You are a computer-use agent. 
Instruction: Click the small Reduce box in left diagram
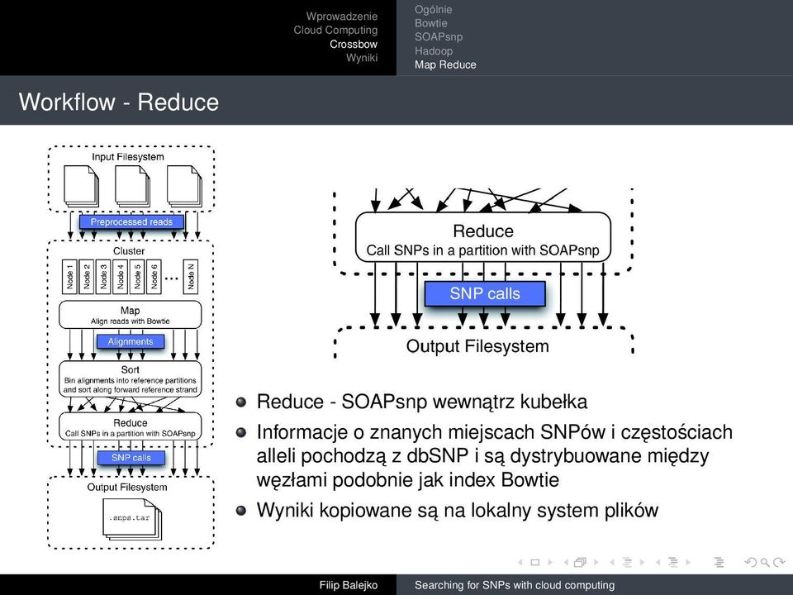coord(130,427)
